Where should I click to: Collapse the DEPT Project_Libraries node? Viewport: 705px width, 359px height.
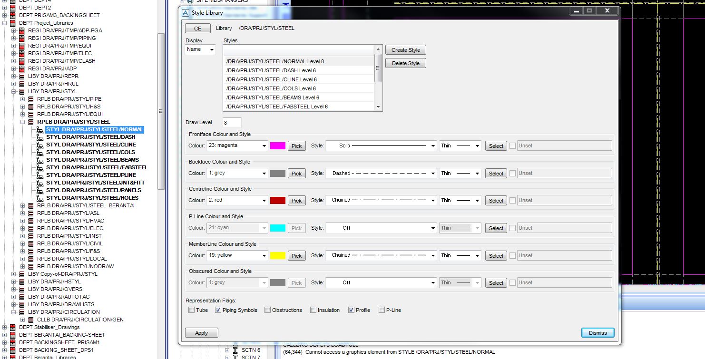coord(5,23)
